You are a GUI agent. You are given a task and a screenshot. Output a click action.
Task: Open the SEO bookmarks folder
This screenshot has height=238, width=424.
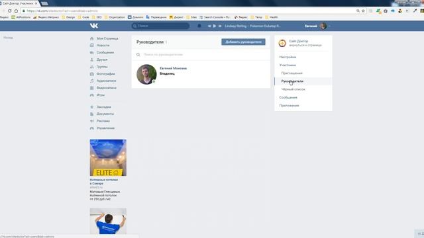coord(97,17)
